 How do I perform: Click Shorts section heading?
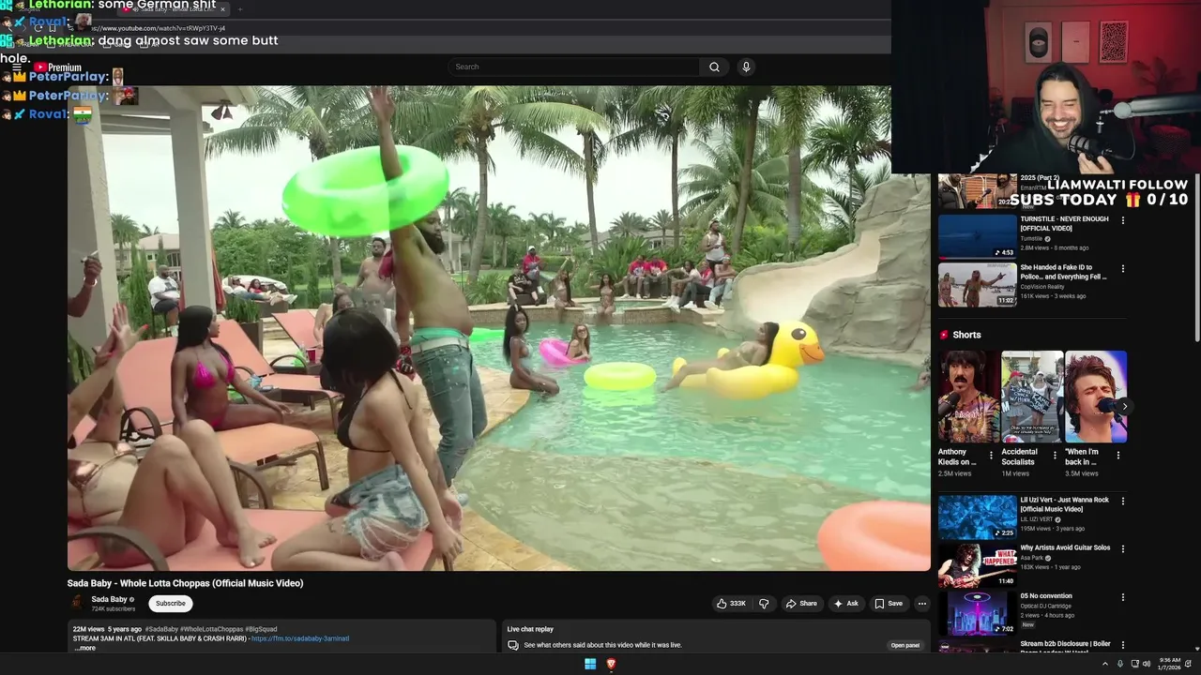pos(966,335)
